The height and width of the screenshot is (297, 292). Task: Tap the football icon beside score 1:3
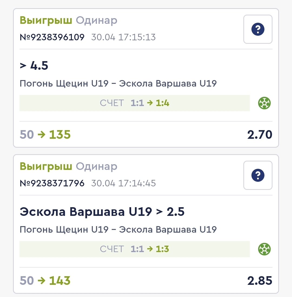pyautogui.click(x=264, y=249)
